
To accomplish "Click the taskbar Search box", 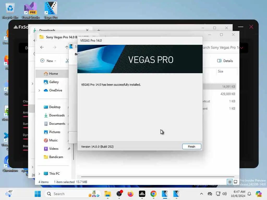I will (73, 194).
